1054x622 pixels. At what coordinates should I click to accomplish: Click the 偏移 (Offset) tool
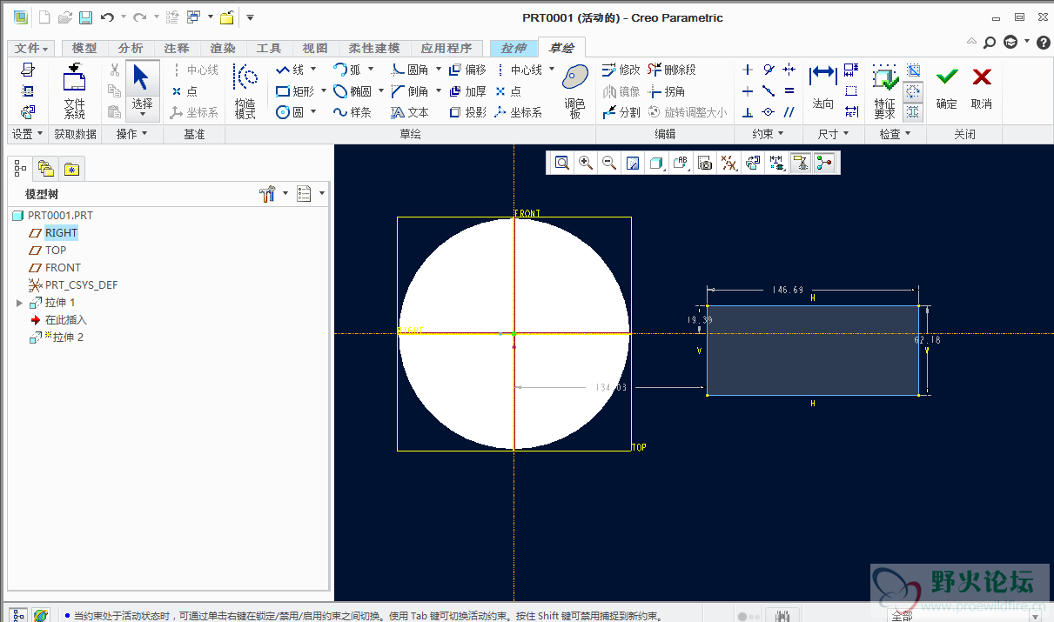(x=467, y=70)
